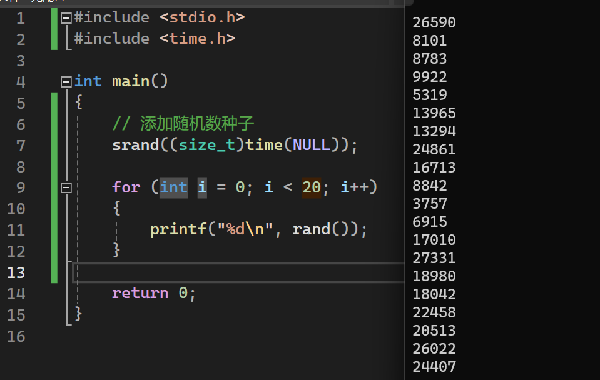Click line number 7 in the gutter
600x380 pixels.
(20, 146)
